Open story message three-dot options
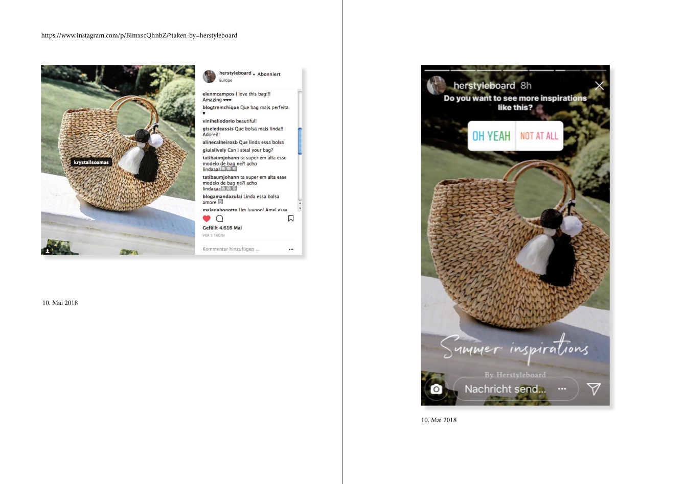685x484 pixels. tap(562, 389)
